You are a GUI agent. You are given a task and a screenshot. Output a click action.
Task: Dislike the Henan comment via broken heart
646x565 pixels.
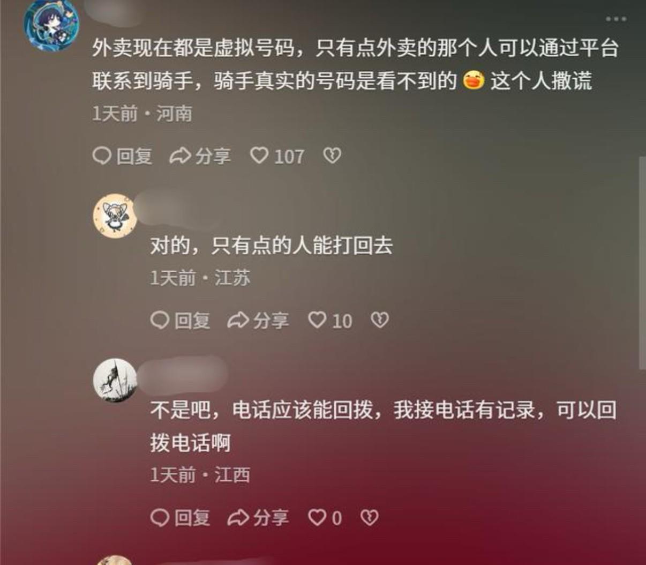tap(332, 155)
